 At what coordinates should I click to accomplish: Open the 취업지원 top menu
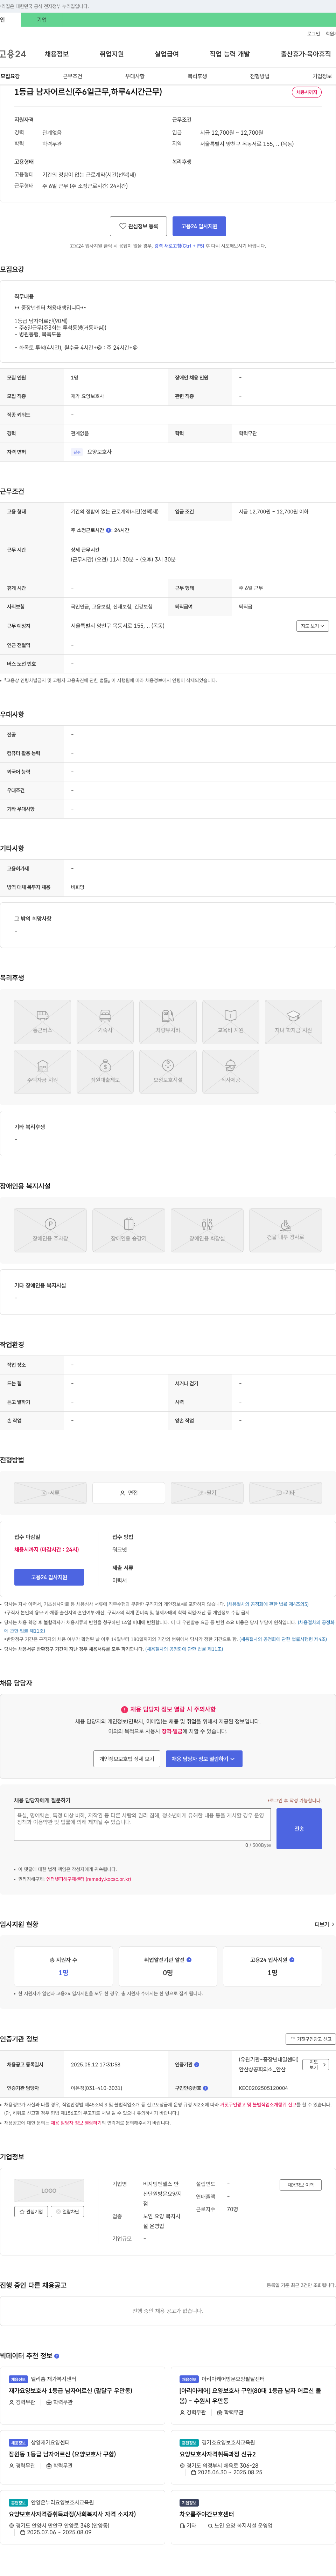112,54
